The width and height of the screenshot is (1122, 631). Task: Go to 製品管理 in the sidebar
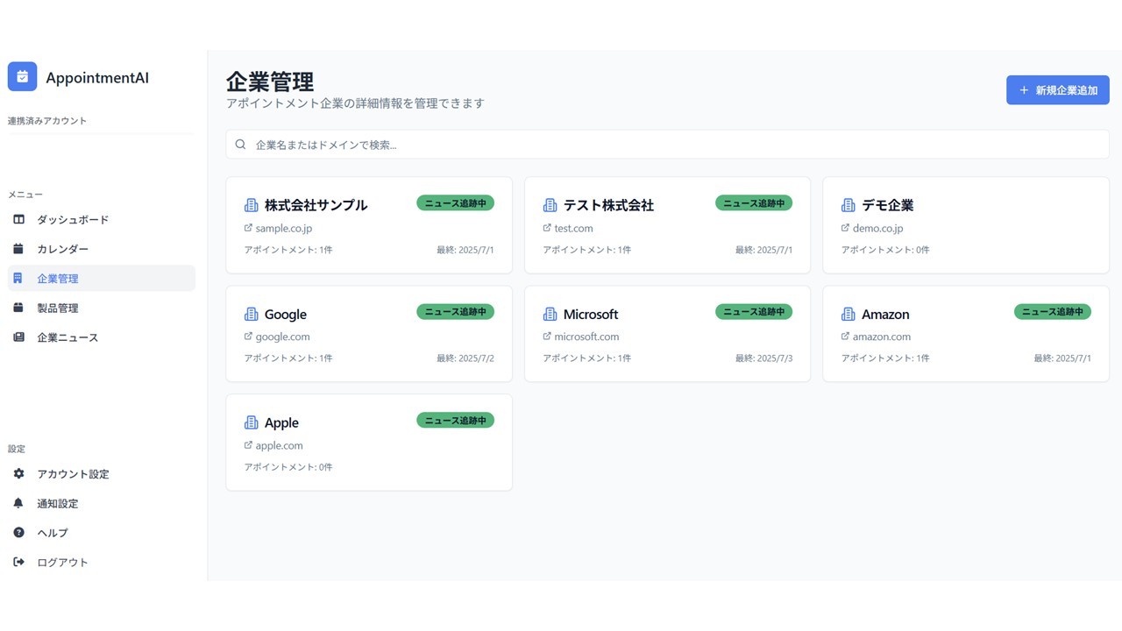[102, 308]
